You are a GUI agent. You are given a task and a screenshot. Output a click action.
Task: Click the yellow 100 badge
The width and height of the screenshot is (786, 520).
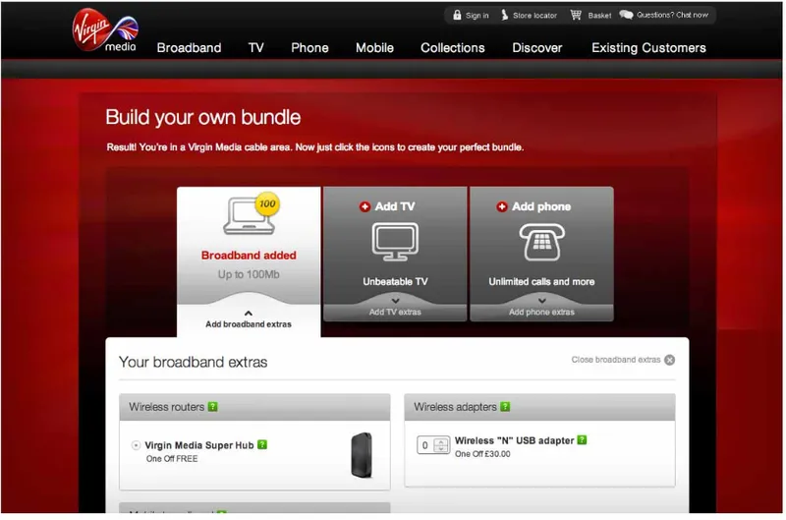point(267,204)
